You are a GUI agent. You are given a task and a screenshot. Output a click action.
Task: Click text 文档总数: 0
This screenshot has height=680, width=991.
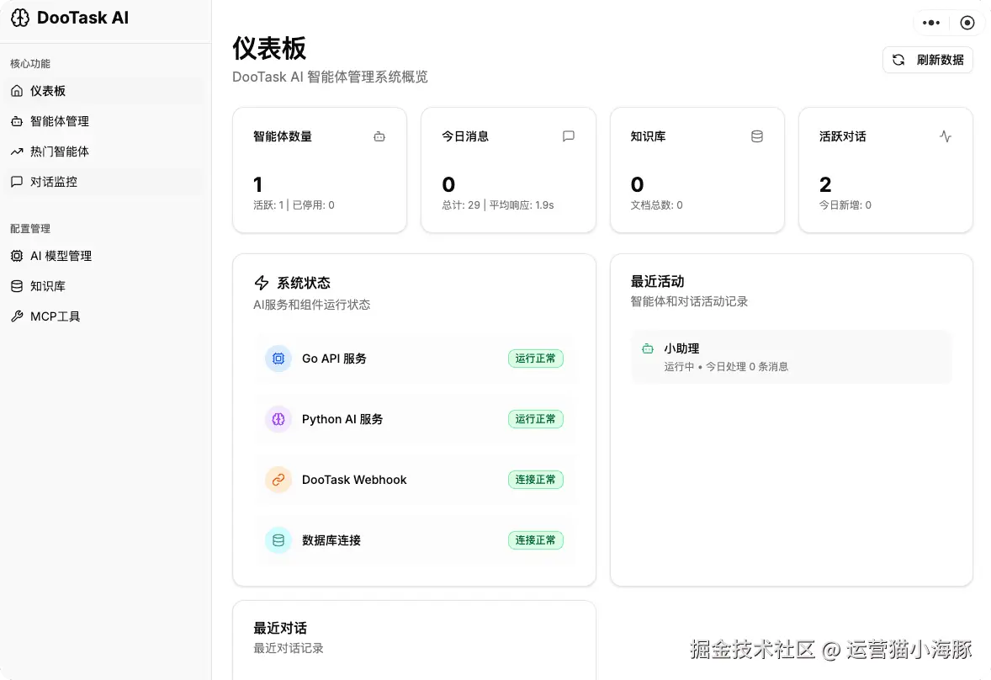pos(657,205)
